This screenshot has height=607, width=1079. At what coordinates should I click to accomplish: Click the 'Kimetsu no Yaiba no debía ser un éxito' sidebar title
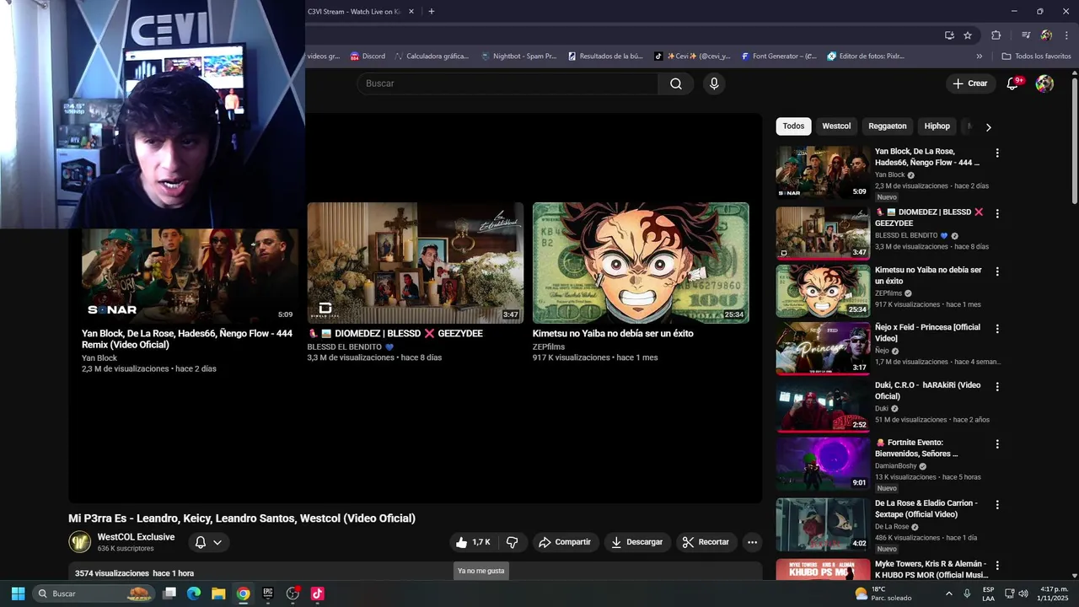pos(928,276)
